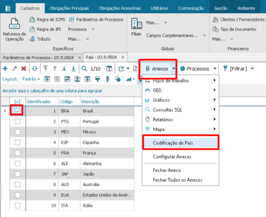
Task: Go to first record arrow
Action: (46, 69)
